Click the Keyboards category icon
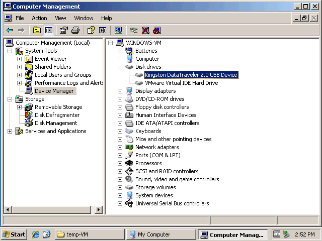The width and height of the screenshot is (322, 241). tap(129, 131)
